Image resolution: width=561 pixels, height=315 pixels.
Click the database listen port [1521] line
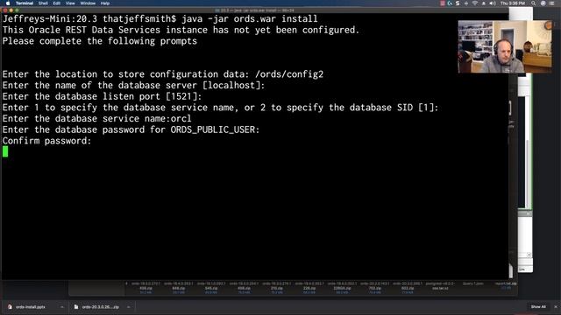[102, 96]
